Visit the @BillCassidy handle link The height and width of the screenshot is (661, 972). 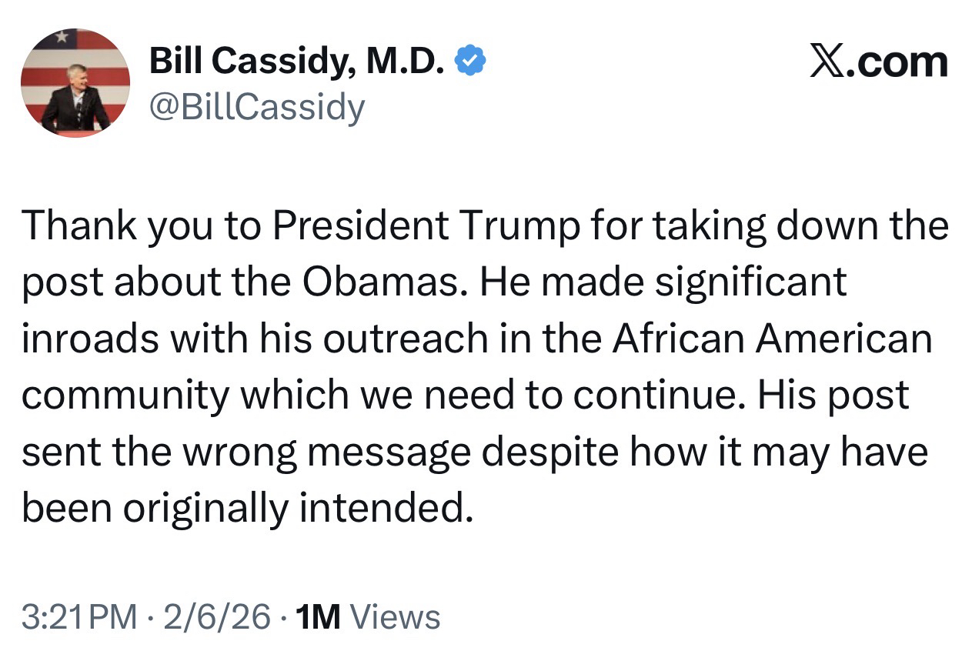click(x=256, y=108)
